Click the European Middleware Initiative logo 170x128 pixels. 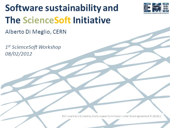(x=156, y=8)
